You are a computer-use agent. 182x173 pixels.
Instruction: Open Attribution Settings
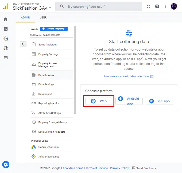51,113
